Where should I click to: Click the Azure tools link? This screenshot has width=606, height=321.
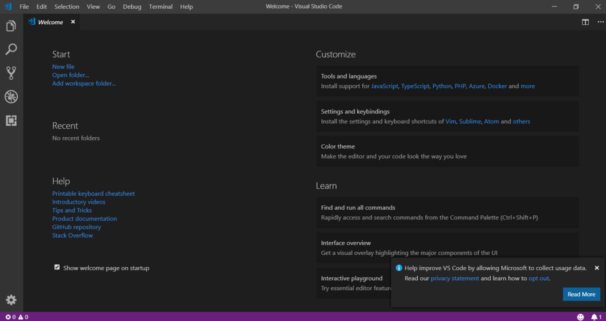(x=476, y=86)
